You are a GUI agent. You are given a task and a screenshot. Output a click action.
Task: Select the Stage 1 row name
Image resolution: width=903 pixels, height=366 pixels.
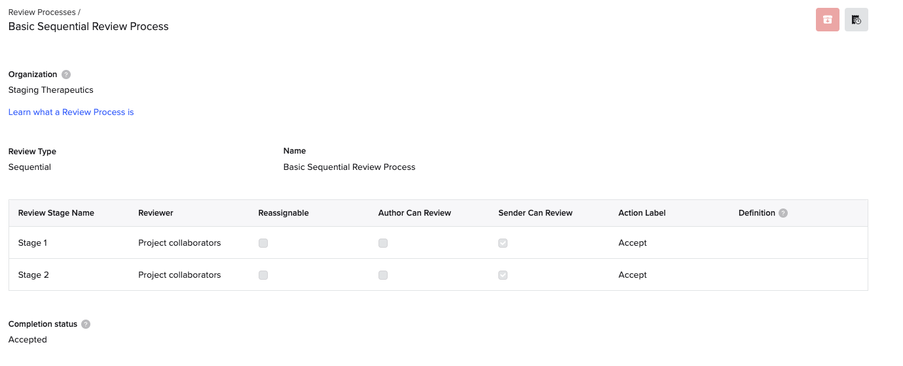[x=33, y=243]
